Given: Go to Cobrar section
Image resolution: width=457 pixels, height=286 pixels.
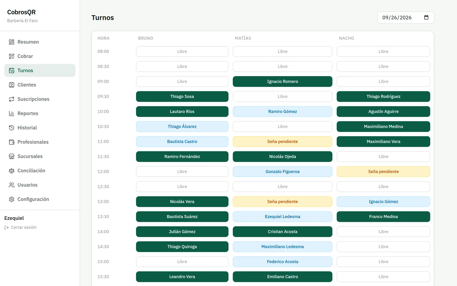Looking at the screenshot, I should (40, 56).
